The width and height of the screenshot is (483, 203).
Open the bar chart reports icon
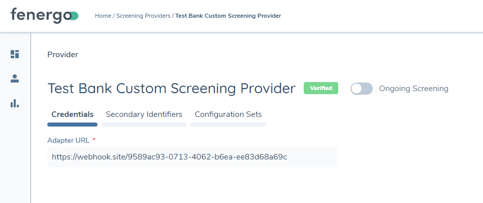point(15,103)
